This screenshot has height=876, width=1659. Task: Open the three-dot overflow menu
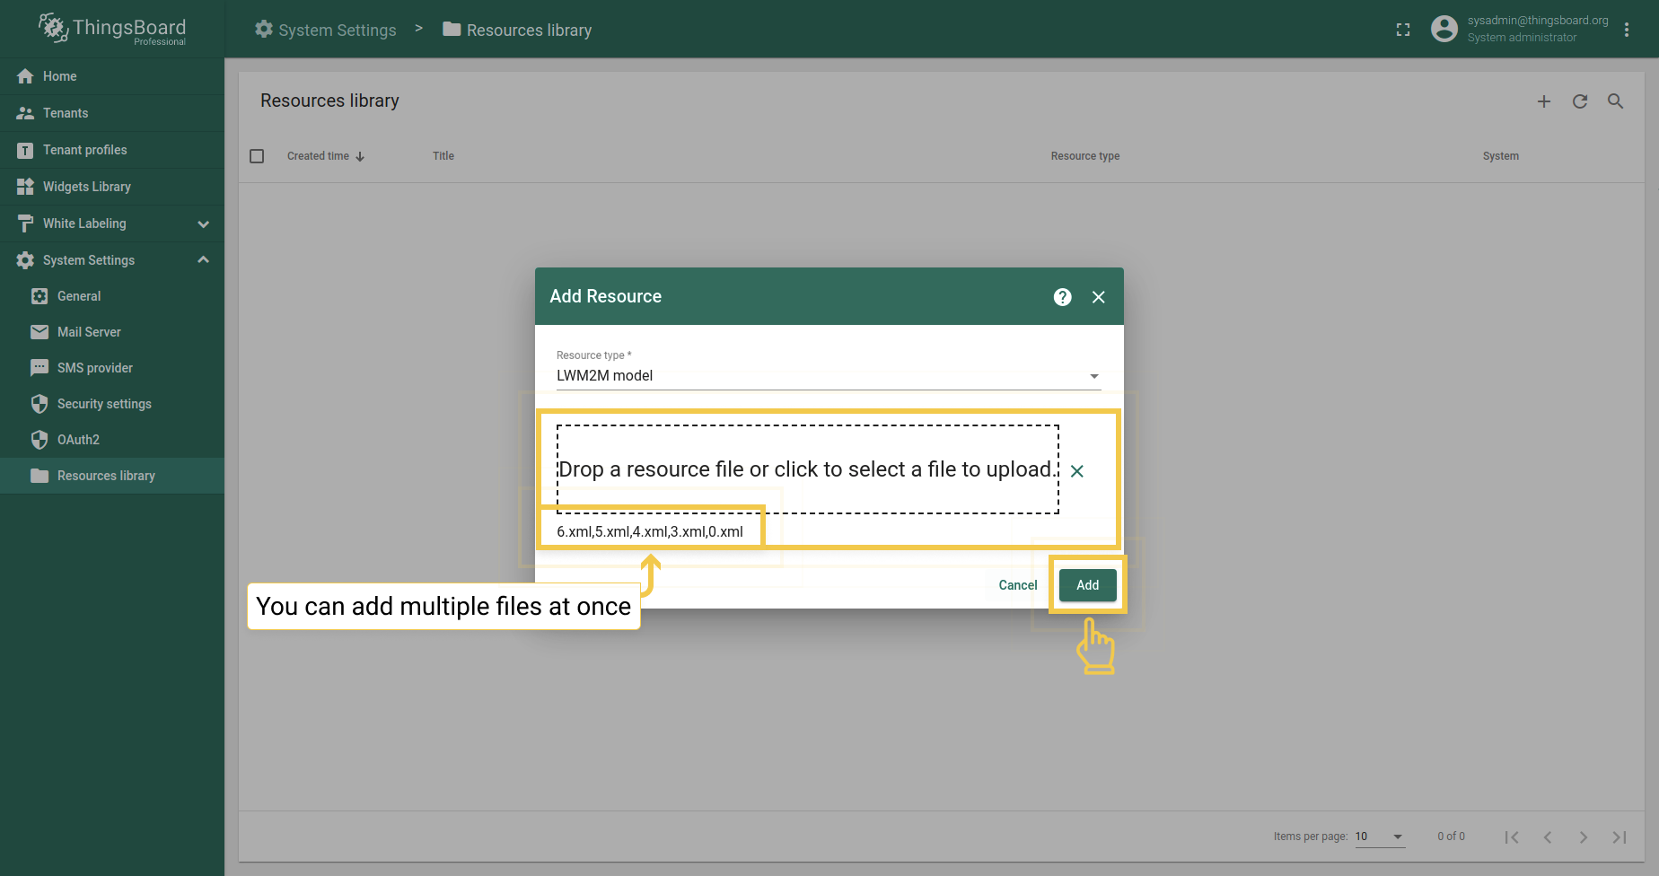point(1627,30)
